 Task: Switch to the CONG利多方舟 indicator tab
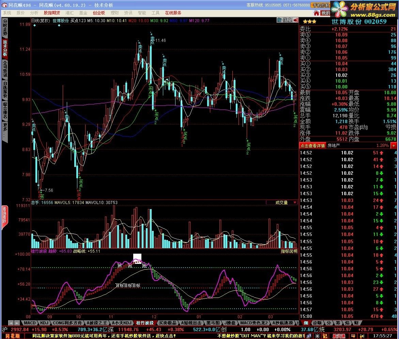coord(67,323)
